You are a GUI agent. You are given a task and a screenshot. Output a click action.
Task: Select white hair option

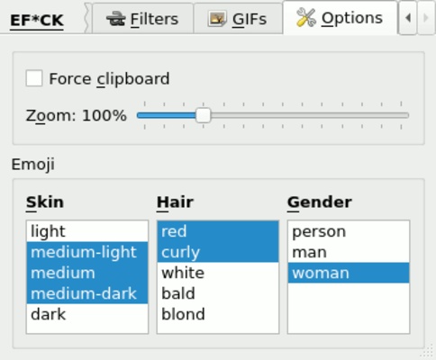[218, 273]
